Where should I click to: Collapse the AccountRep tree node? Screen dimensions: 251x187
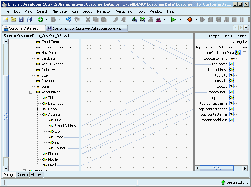point(31,92)
